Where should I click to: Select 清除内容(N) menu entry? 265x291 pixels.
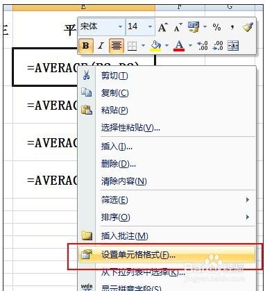(x=167, y=181)
